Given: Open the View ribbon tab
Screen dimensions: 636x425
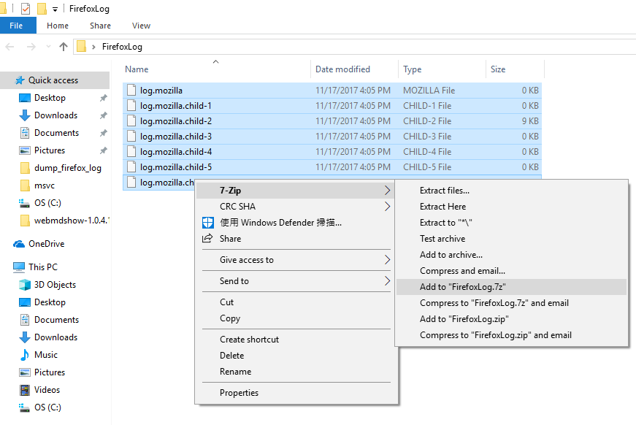Looking at the screenshot, I should (x=141, y=26).
